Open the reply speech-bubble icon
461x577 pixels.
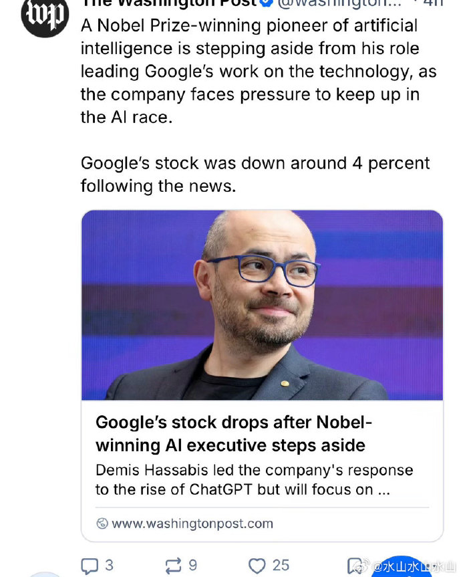[x=90, y=566]
